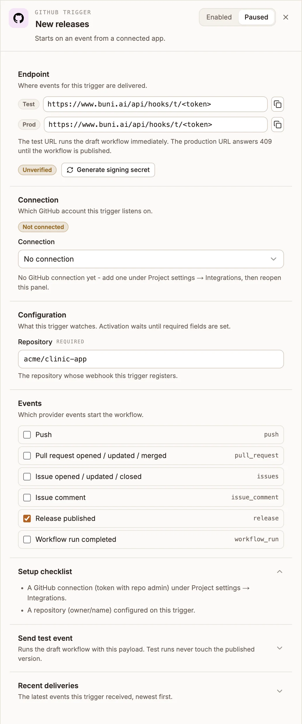
Task: Check Issue opened / updated / closed
Action: (27, 477)
